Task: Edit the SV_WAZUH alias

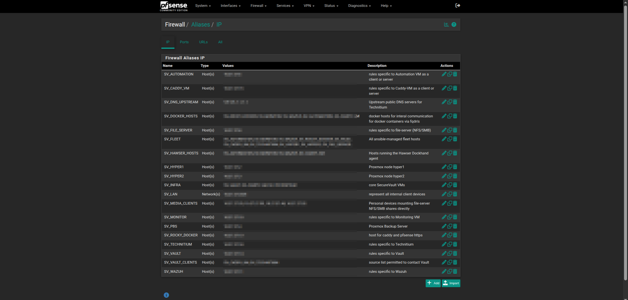Action: 444,271
